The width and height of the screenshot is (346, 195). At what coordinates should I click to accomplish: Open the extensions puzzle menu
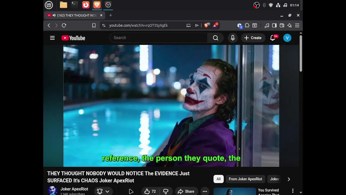(247, 25)
